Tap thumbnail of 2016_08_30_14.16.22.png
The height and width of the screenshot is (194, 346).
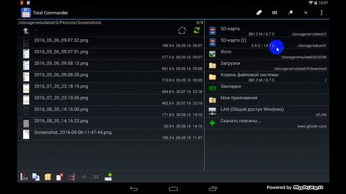coord(26,123)
